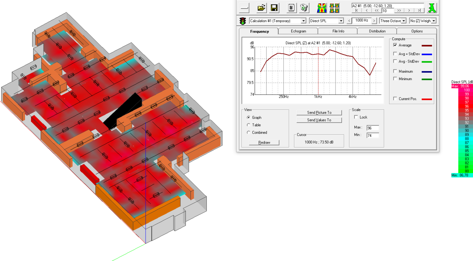Toggle the Average checkbox
This screenshot has height=261, width=473.
point(395,45)
